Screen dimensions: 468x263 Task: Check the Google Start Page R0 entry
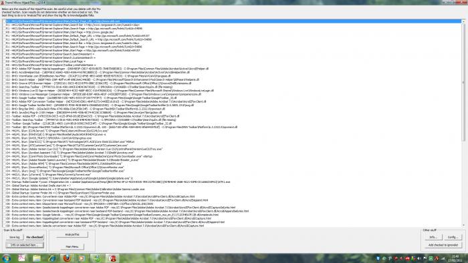4,32
